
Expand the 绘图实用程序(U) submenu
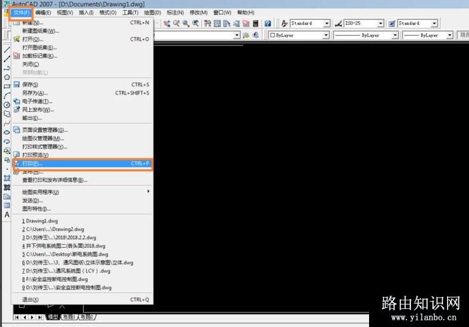click(x=83, y=192)
